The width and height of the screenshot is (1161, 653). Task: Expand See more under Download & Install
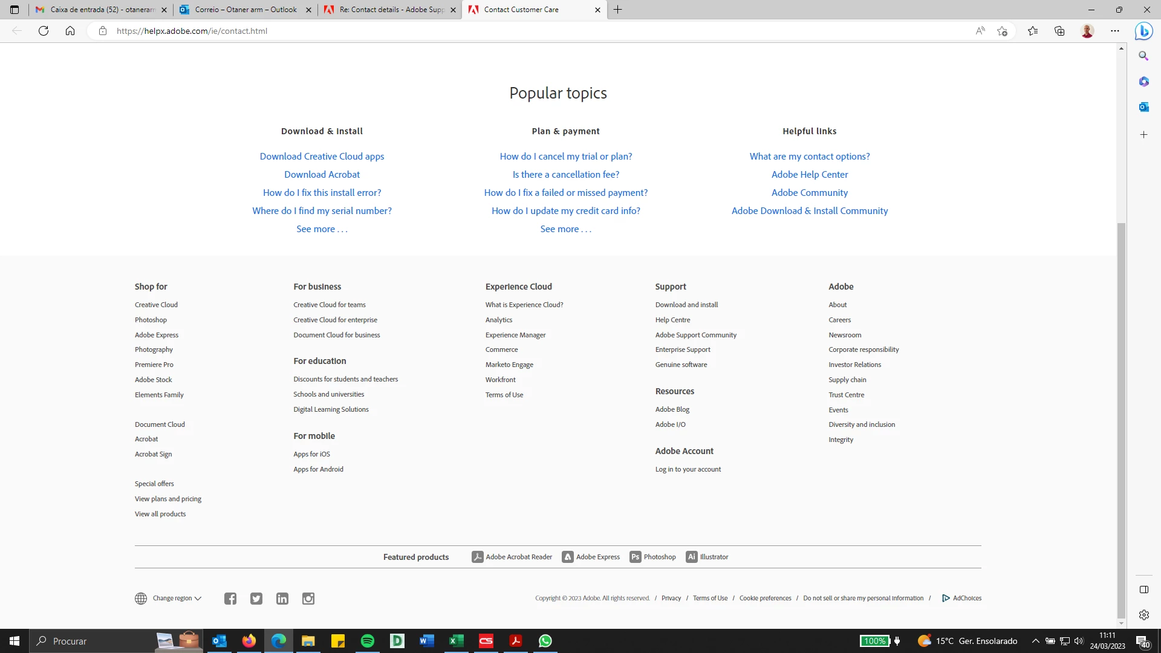click(x=322, y=229)
